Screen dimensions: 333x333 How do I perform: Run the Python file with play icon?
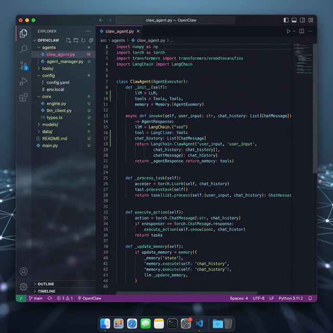[x=288, y=31]
